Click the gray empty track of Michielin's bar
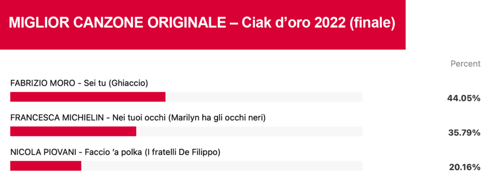This screenshot has width=494, height=184. point(249,131)
